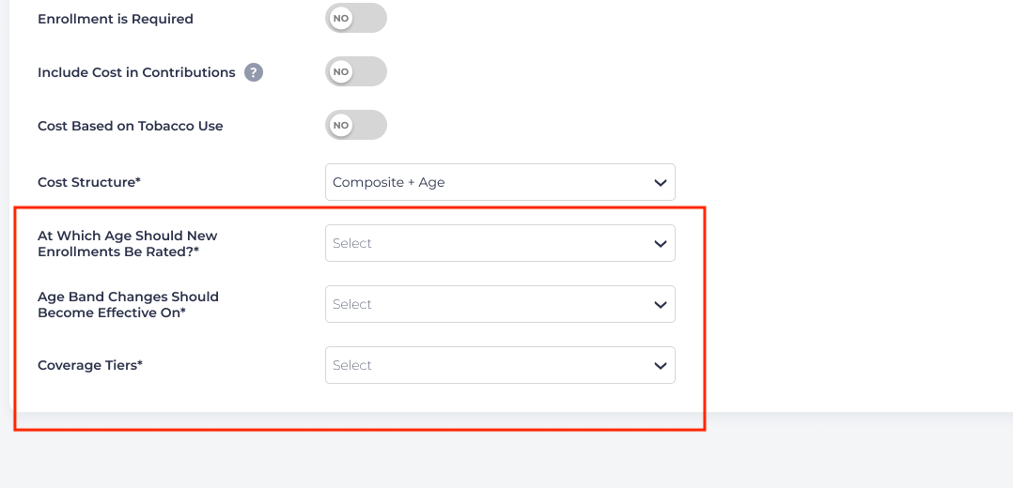Open the Composite + Age dropdown

pos(500,182)
